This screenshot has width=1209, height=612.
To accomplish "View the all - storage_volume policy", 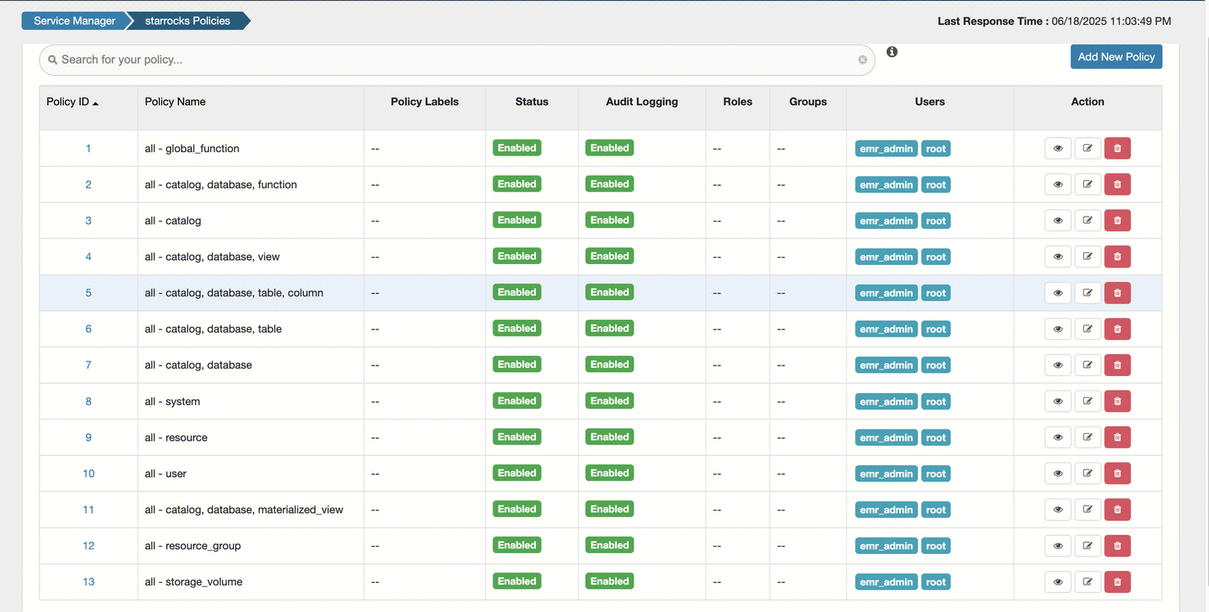I will click(1057, 581).
